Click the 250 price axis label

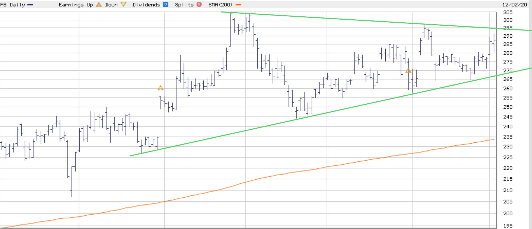(x=508, y=107)
